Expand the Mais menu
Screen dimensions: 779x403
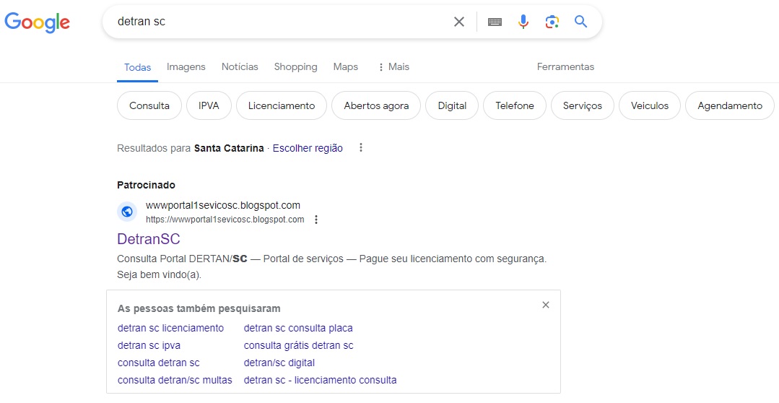tap(393, 66)
